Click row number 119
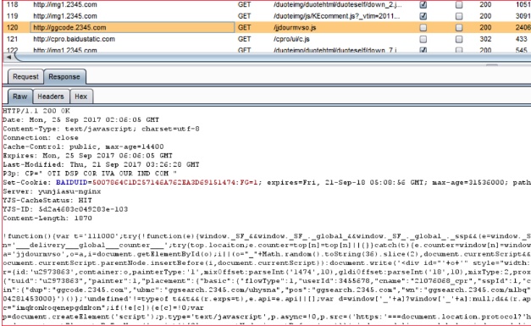Viewport: 531px width, 326px height. pyautogui.click(x=12, y=16)
